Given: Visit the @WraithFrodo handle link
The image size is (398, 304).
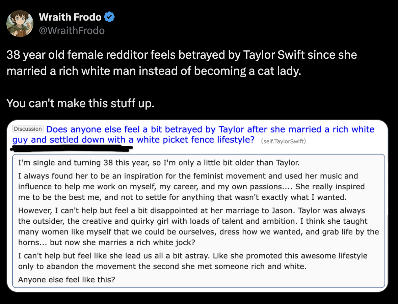Looking at the screenshot, I should click(72, 31).
